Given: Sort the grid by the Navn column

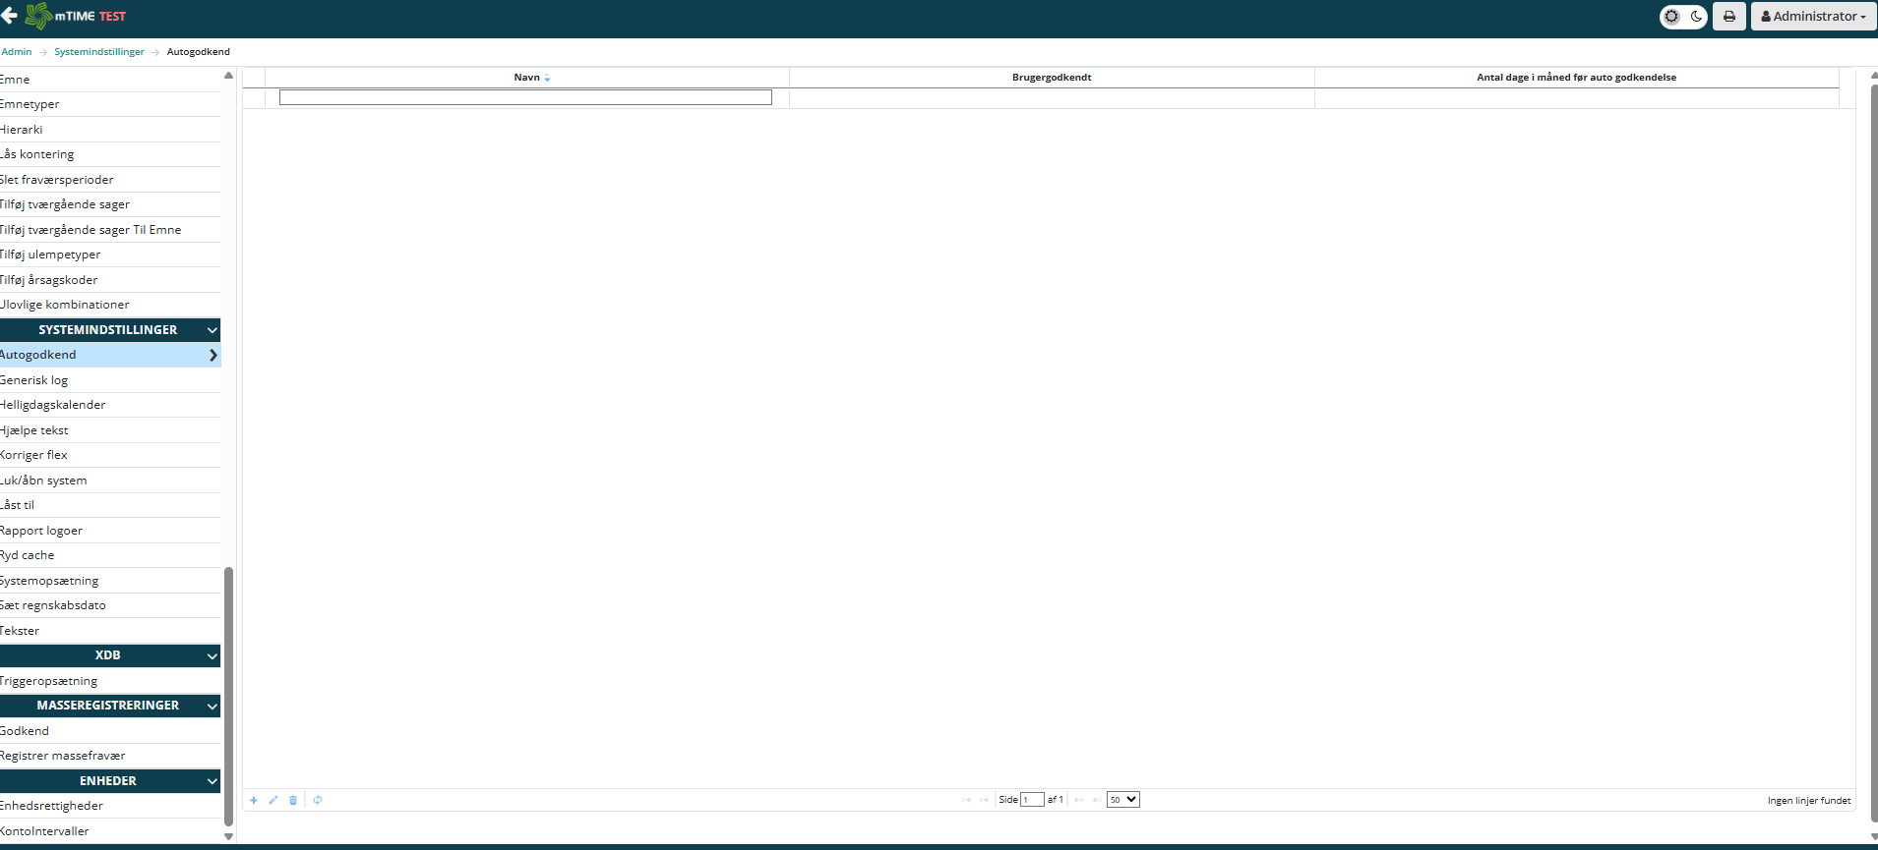Looking at the screenshot, I should coord(527,78).
